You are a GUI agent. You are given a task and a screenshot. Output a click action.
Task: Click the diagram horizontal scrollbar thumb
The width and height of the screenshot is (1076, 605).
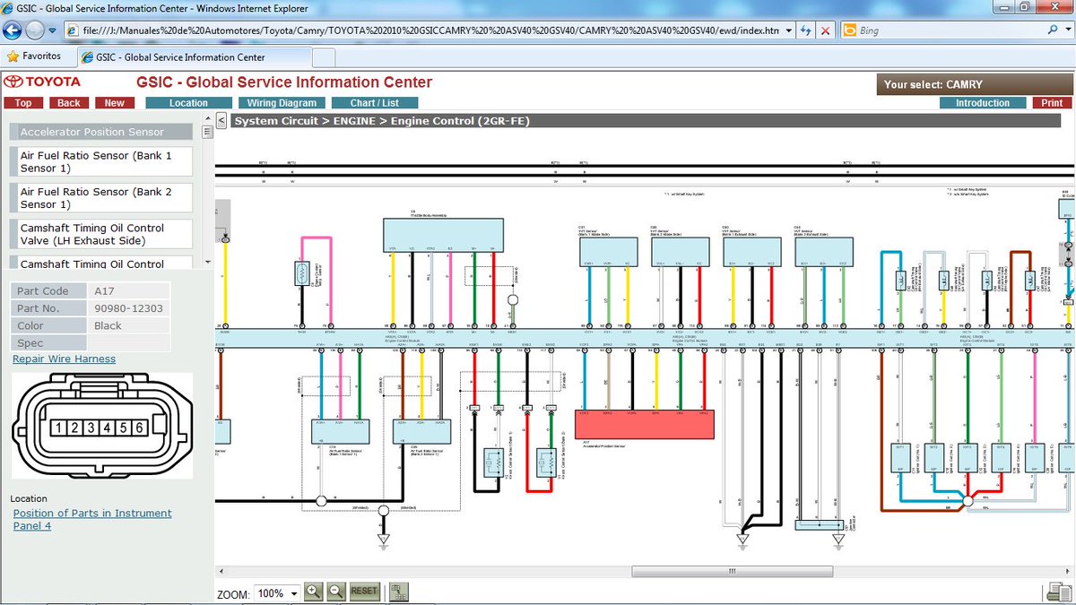pos(731,571)
